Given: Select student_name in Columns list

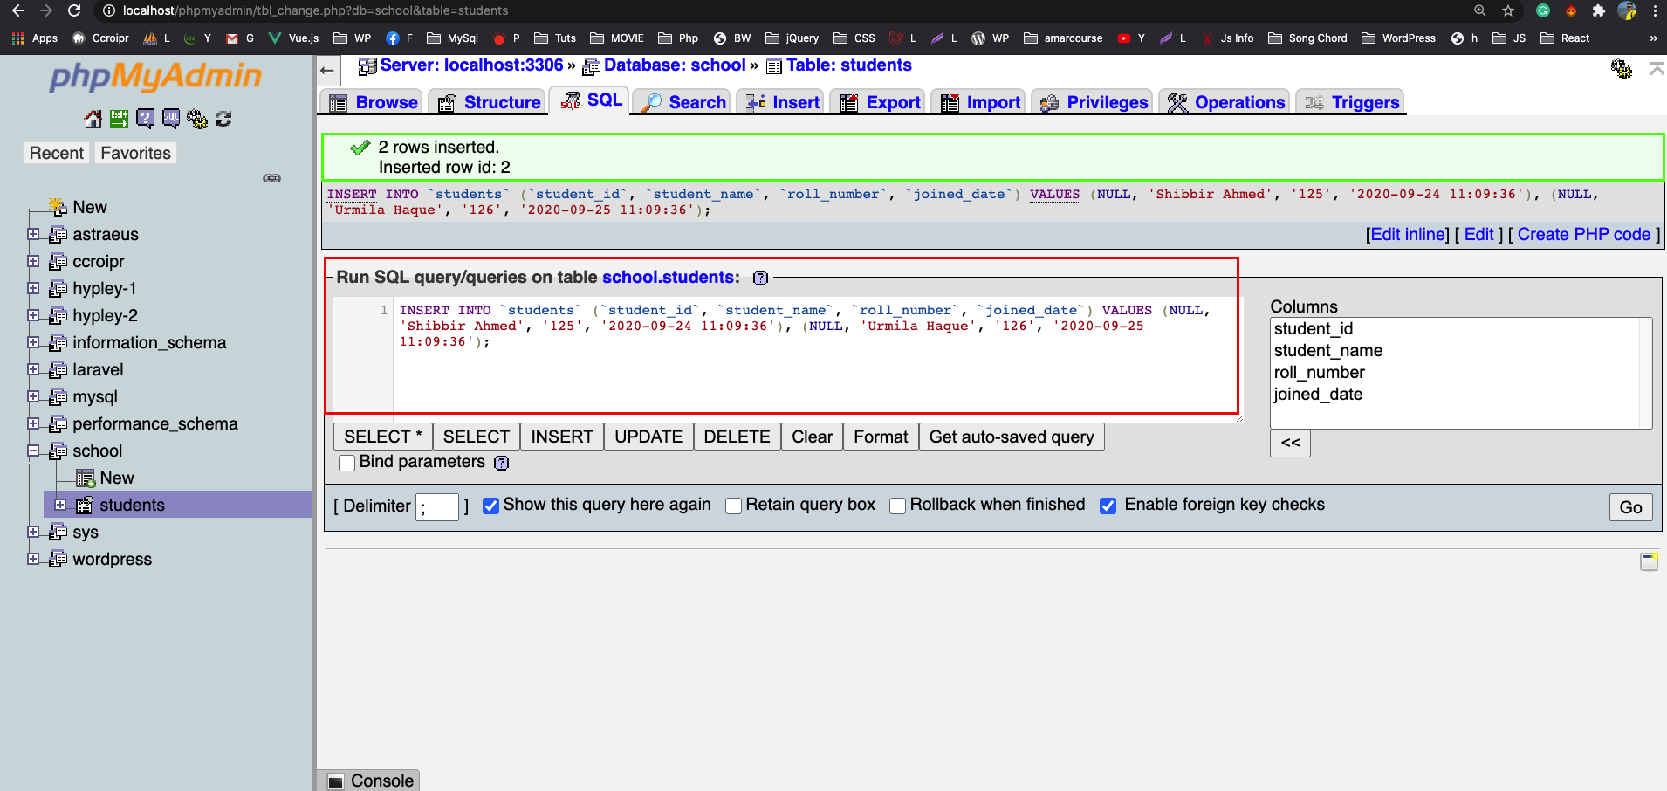Looking at the screenshot, I should click(1328, 351).
